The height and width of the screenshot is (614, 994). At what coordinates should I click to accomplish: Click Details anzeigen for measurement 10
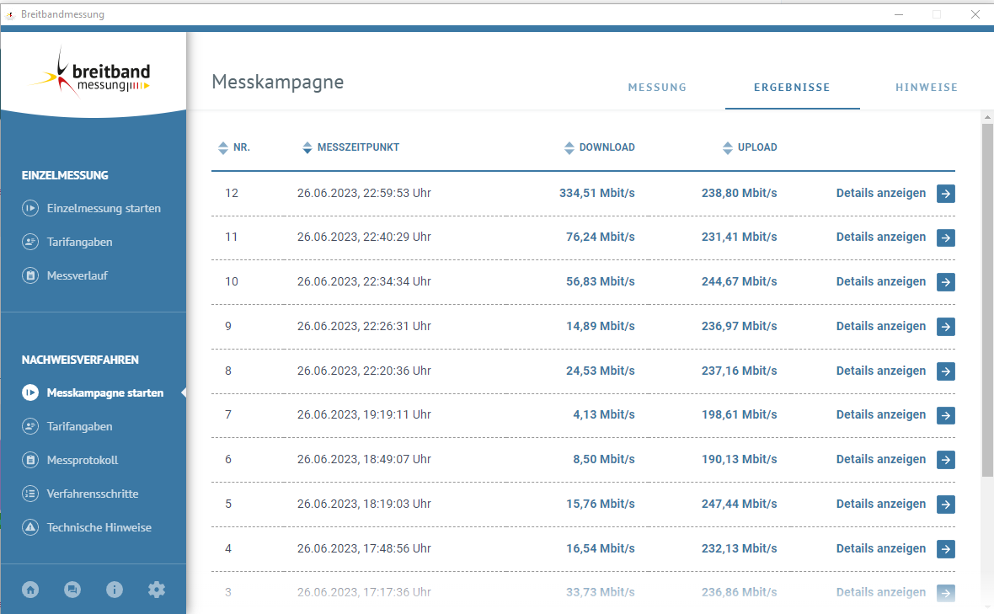[x=881, y=280]
